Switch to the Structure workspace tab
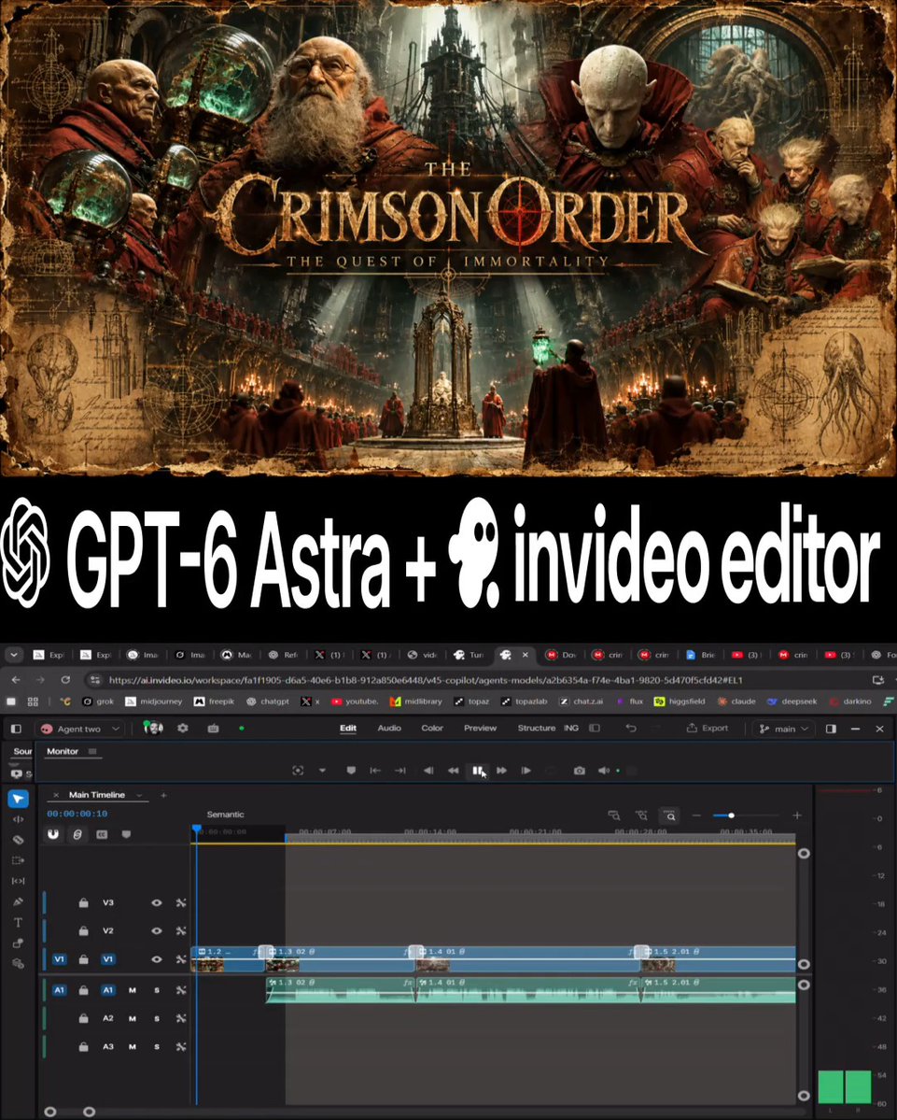Viewport: 897px width, 1120px height. [x=536, y=728]
